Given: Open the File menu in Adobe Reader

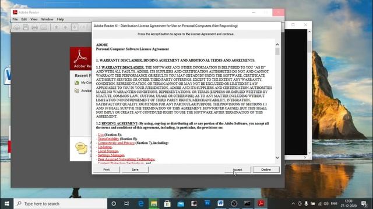Looking at the screenshot, I should (x=15, y=19).
